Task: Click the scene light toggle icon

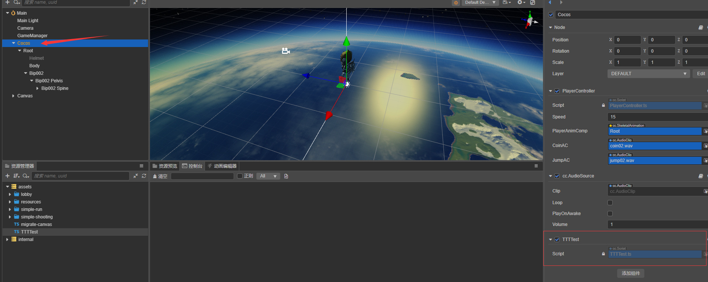Action: coord(456,3)
